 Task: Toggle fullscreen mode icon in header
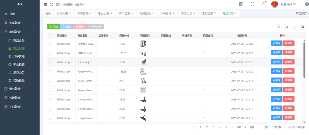coord(252,4)
